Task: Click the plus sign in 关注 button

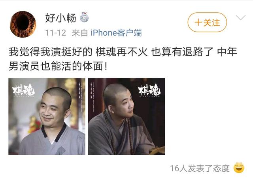Action: point(198,23)
